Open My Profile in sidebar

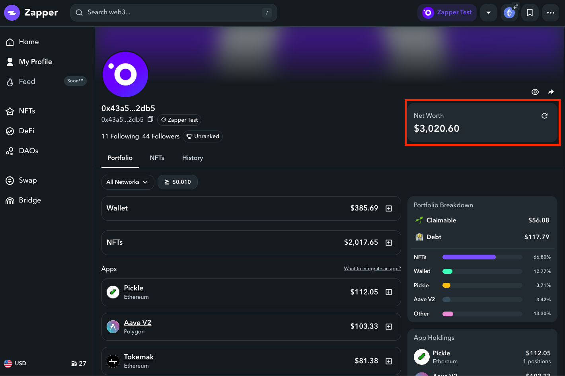click(x=29, y=62)
